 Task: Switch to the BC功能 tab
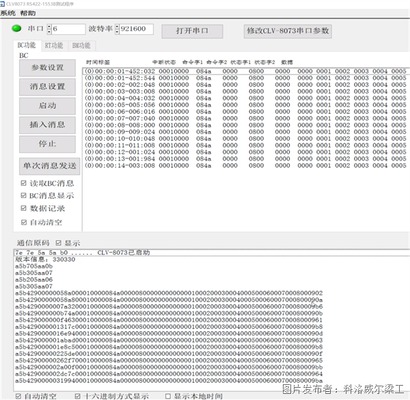tap(27, 46)
